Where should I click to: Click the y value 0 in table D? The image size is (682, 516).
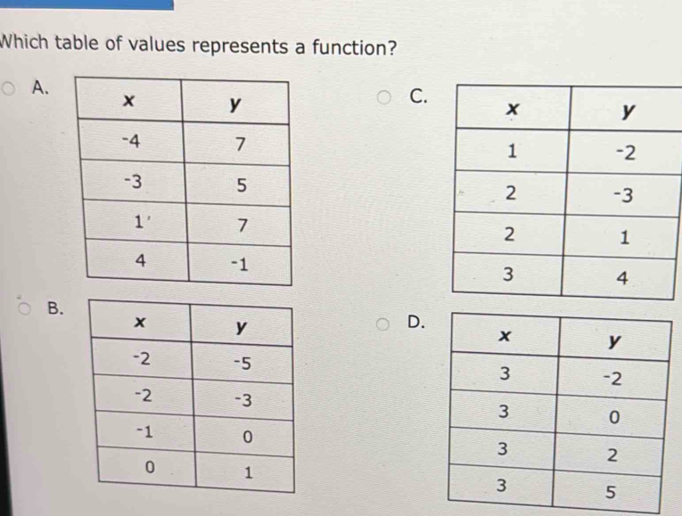pyautogui.click(x=613, y=414)
